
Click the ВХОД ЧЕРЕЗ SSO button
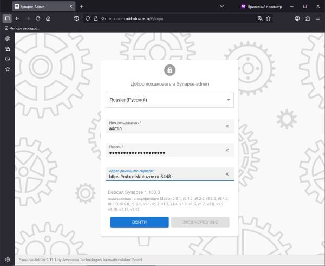coord(200,222)
